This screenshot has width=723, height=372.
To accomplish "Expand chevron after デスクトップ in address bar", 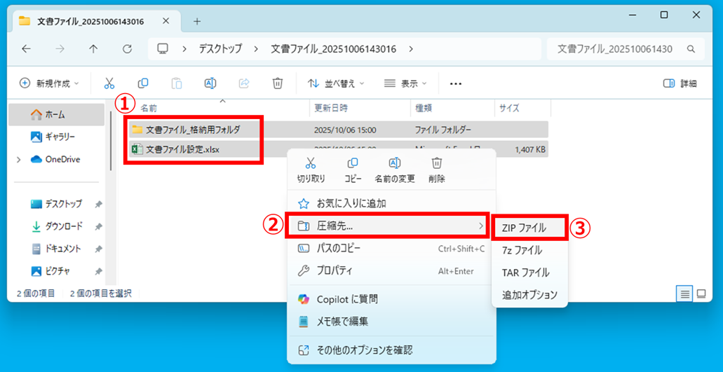I will (256, 49).
